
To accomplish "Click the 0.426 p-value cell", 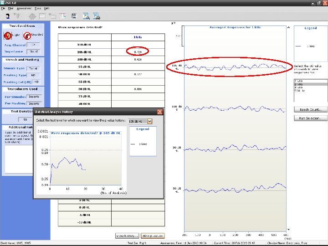I will pos(138,59).
